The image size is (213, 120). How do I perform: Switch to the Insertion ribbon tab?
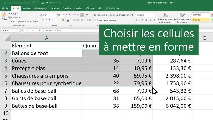[27, 9]
